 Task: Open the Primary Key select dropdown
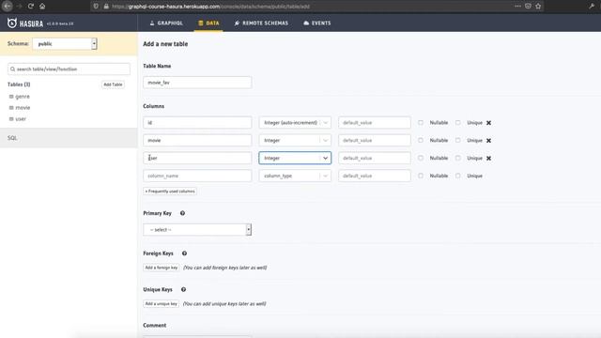point(197,229)
